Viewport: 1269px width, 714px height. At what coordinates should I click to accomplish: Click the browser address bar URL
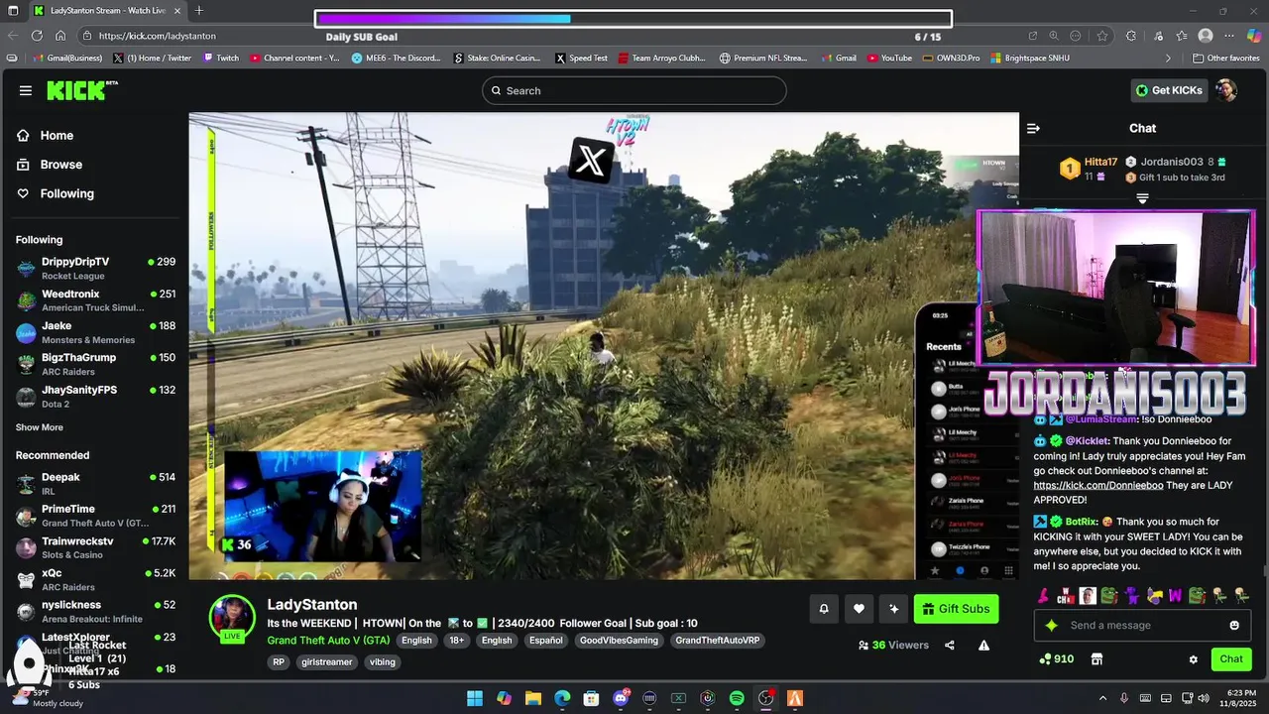point(158,36)
